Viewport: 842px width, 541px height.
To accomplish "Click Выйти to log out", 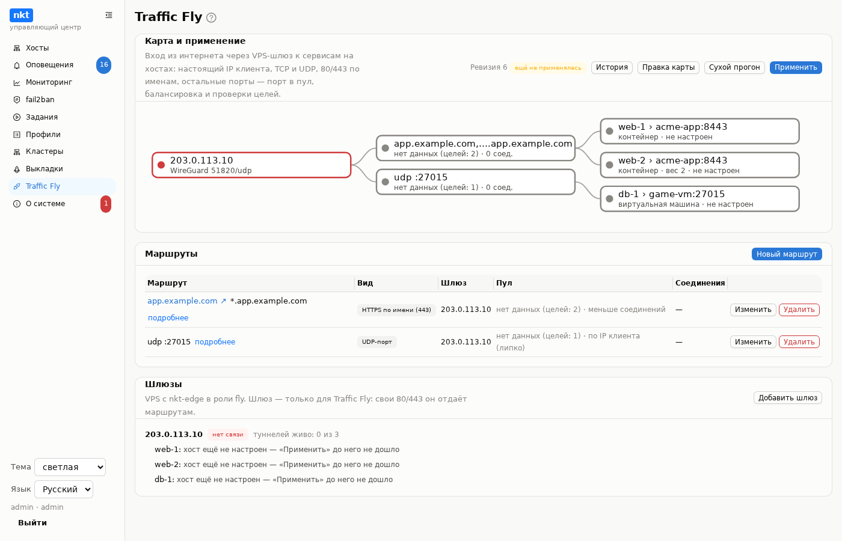I will coord(32,523).
